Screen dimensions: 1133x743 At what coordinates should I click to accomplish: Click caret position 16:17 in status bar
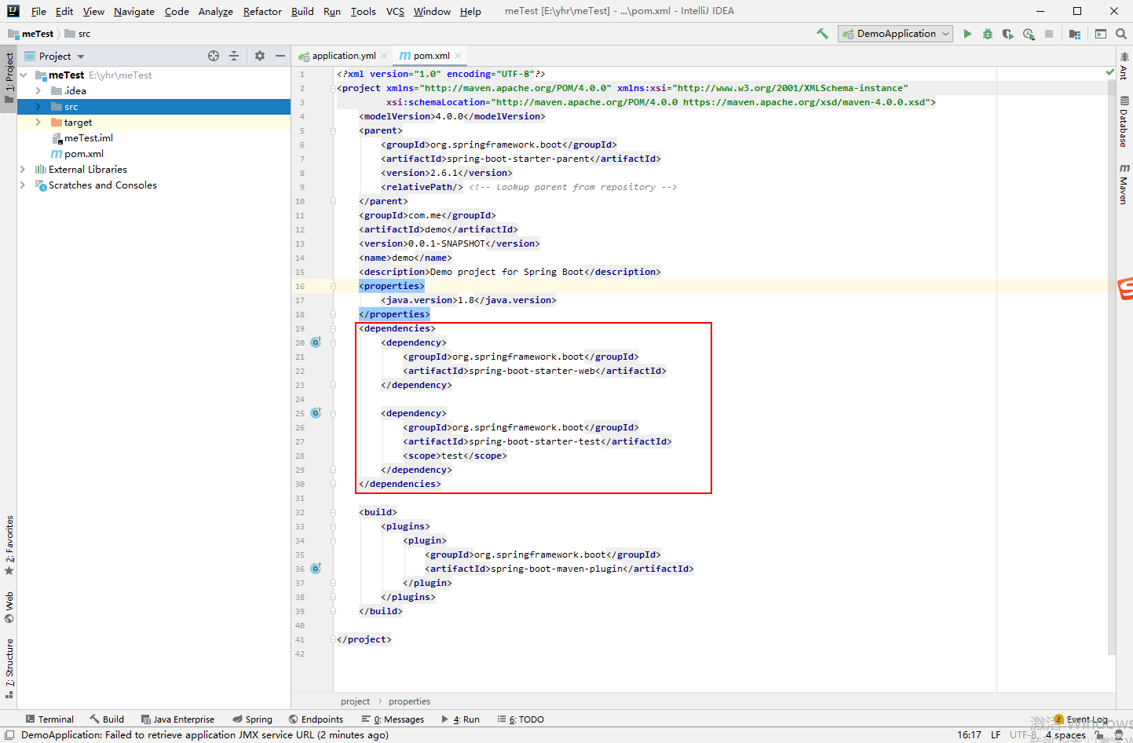(x=969, y=735)
